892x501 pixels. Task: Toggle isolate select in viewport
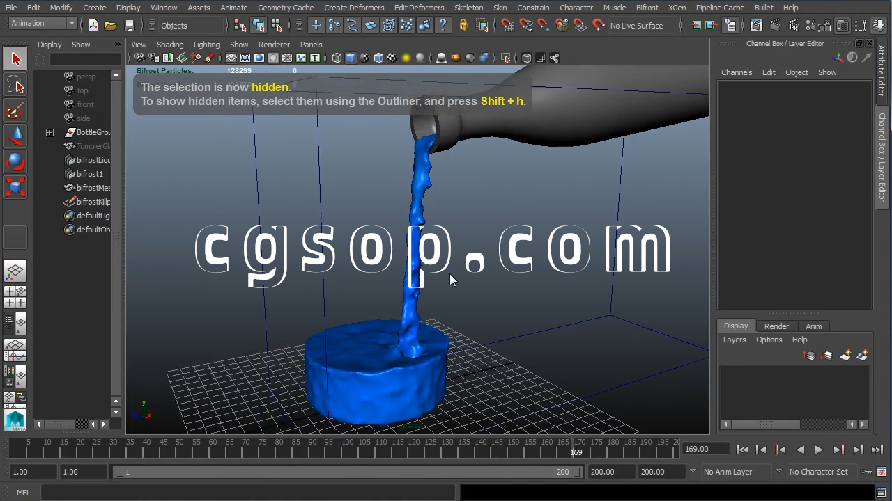pos(506,58)
